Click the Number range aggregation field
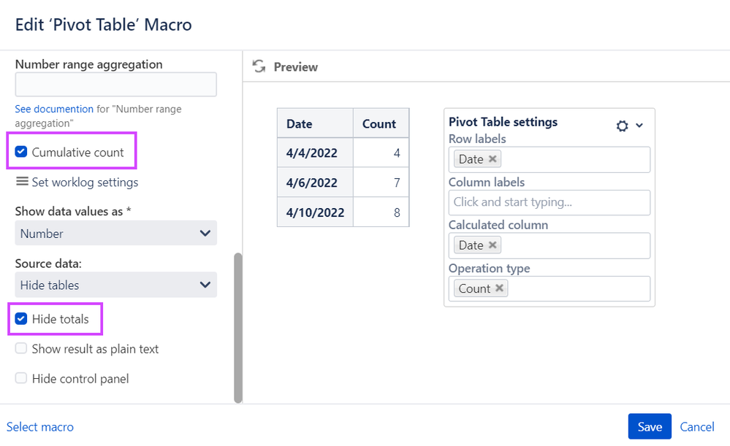Screen dimensions: 730x446 point(115,84)
